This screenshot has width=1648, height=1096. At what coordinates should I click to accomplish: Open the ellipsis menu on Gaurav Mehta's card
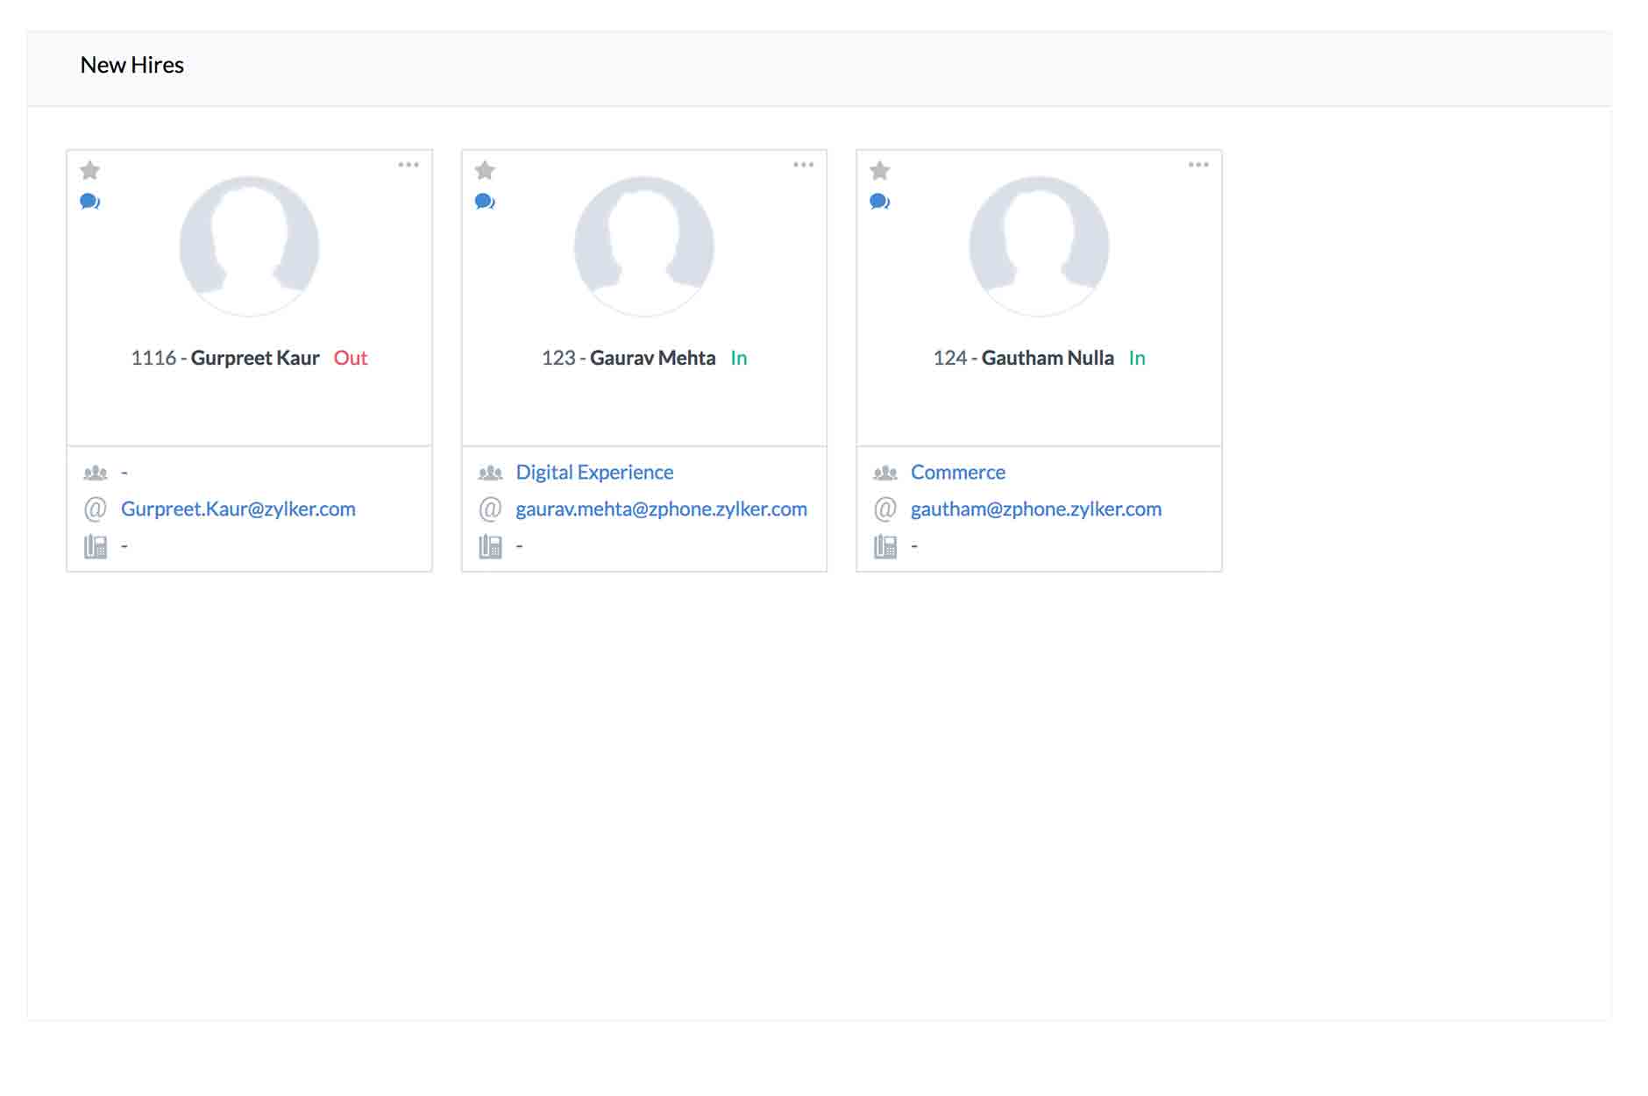[804, 163]
